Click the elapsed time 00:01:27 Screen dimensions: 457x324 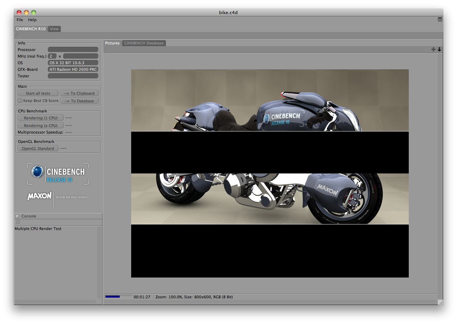coord(142,297)
